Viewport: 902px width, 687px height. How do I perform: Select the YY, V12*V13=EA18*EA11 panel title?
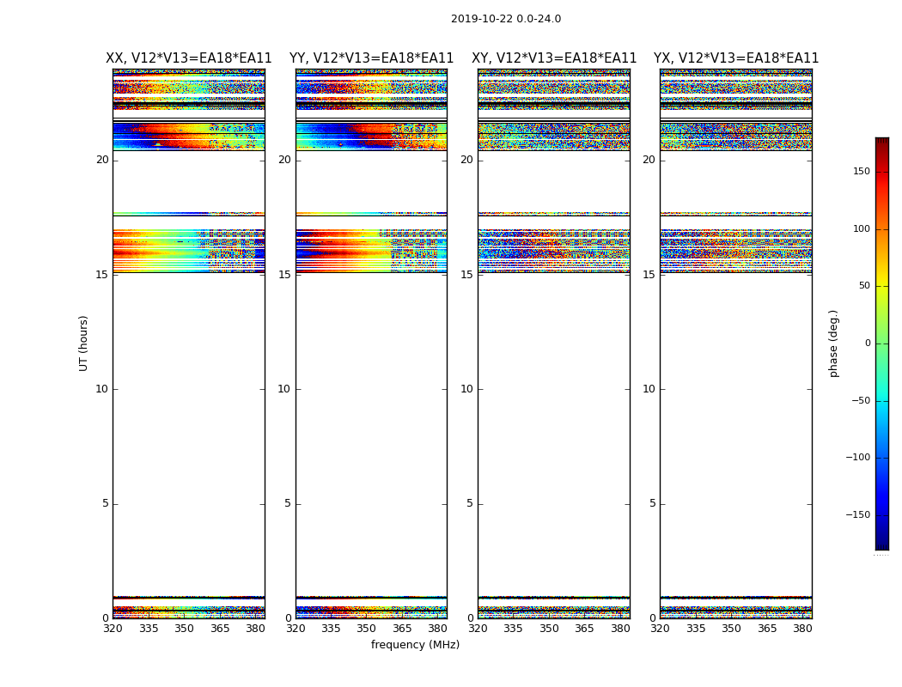372,58
